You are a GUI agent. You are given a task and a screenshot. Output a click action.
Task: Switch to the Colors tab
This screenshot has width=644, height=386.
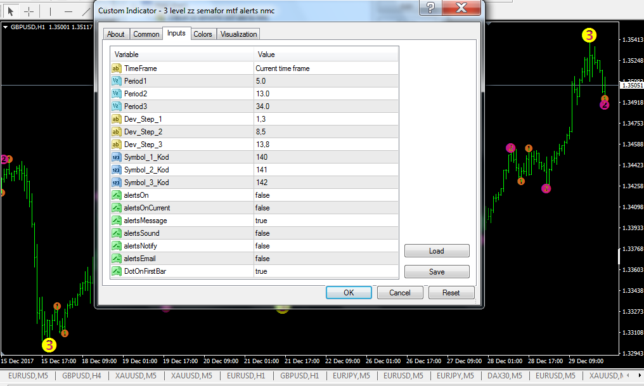(203, 34)
